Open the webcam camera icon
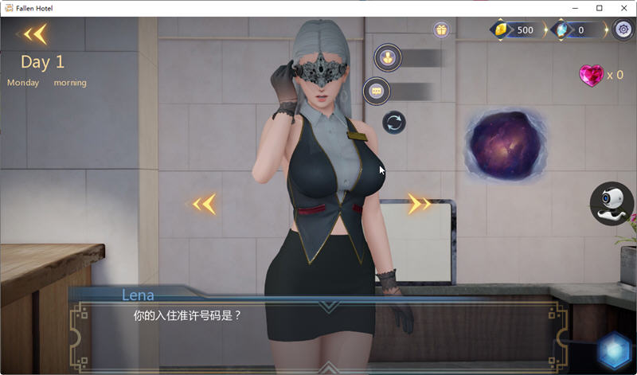Viewport: 637px width, 375px height. click(x=612, y=204)
